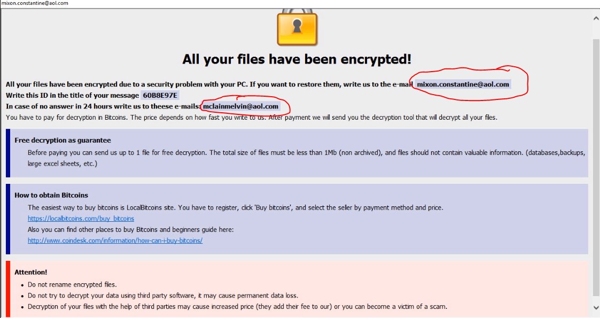Click the highlighted mixon.constantine@aol.com email in the note

[x=463, y=84]
